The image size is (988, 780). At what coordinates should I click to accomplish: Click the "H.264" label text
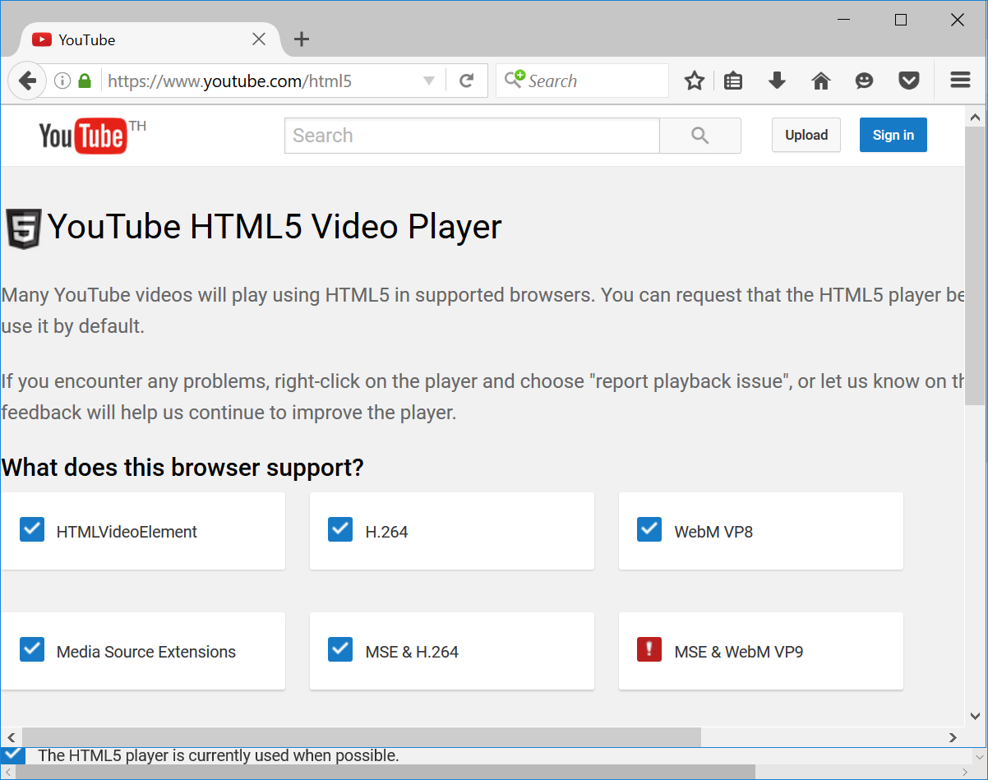pos(386,532)
